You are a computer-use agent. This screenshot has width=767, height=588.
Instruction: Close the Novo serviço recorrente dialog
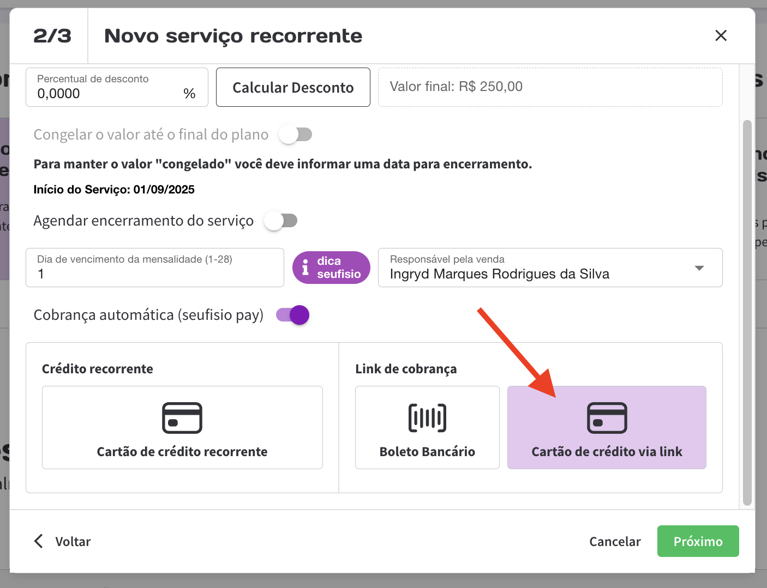(721, 36)
